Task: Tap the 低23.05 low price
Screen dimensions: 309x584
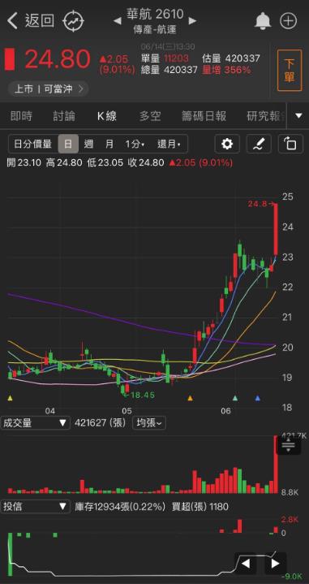Action: 105,162
